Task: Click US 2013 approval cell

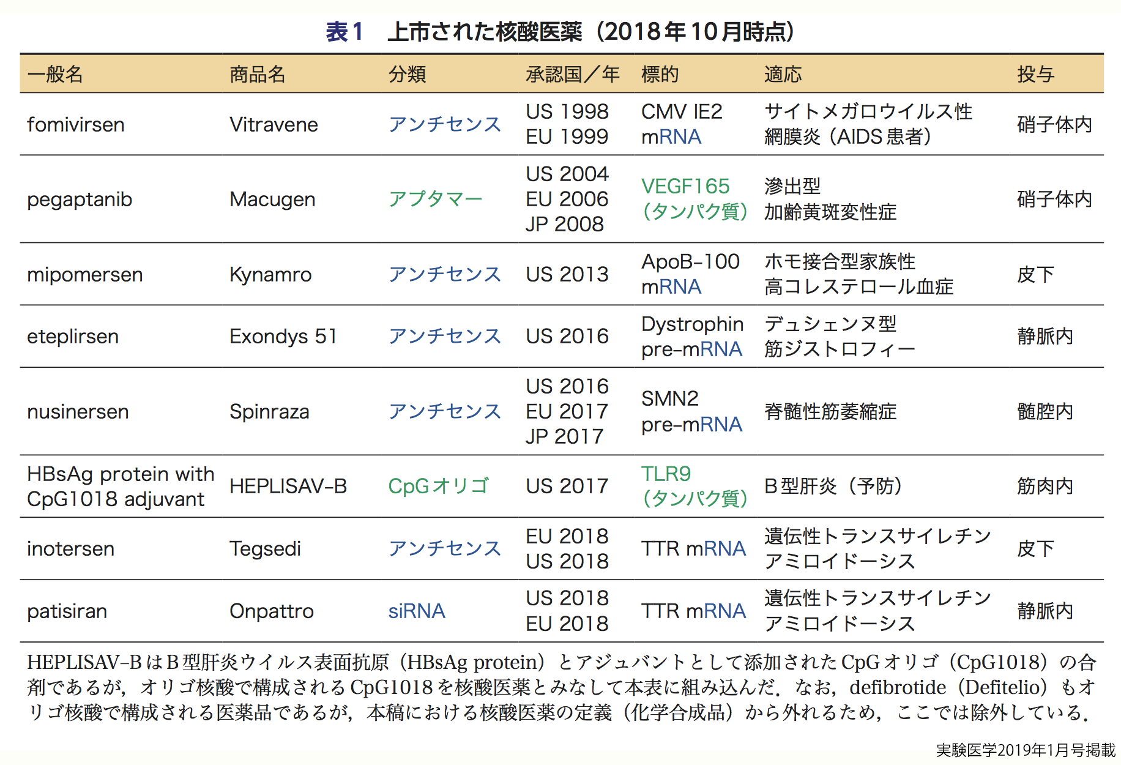Action: tap(567, 274)
